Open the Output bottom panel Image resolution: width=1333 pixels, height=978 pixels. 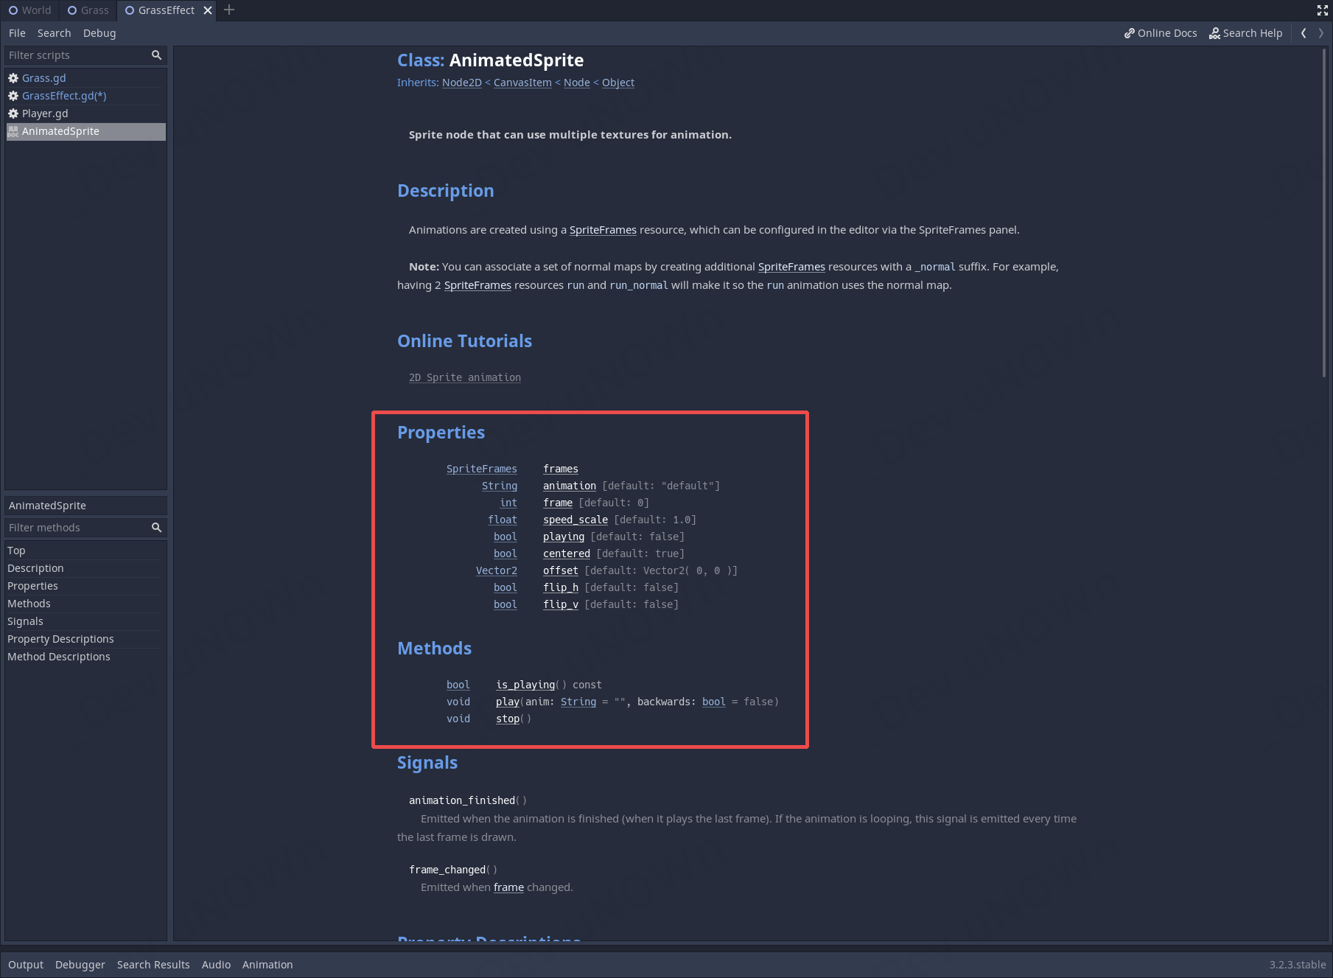(26, 965)
